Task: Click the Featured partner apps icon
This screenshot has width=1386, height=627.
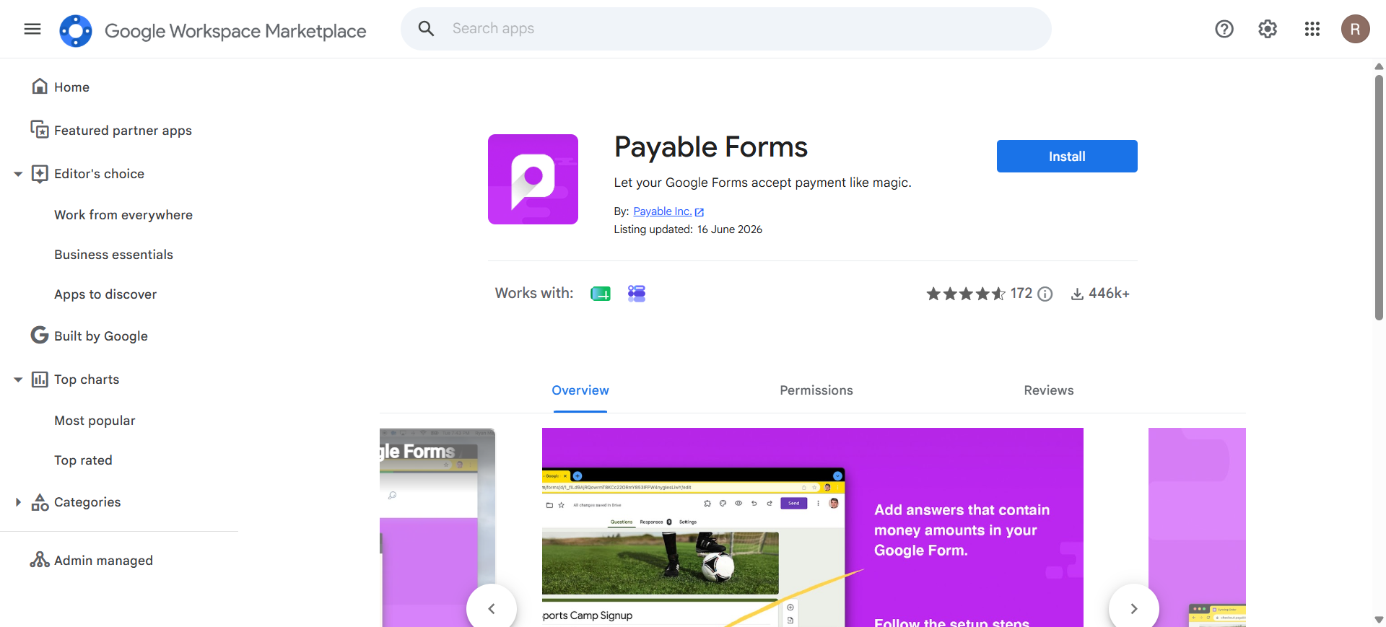Action: point(40,130)
